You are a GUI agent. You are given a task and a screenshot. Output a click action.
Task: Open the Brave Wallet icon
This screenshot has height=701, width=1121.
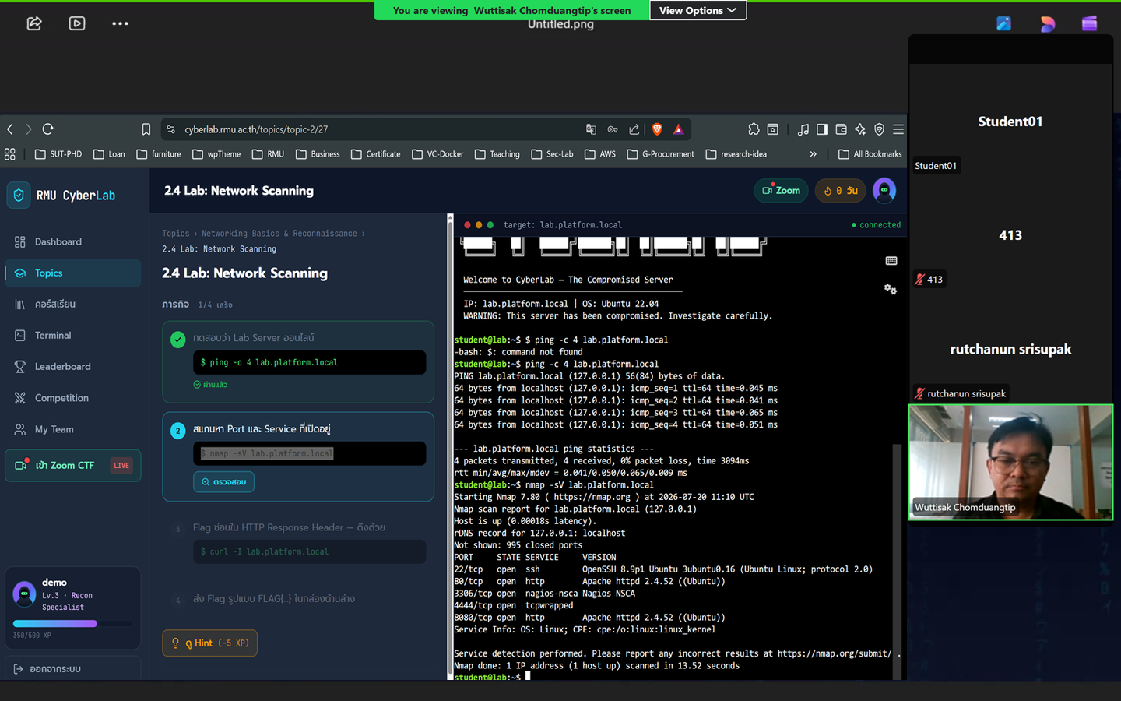tap(842, 129)
